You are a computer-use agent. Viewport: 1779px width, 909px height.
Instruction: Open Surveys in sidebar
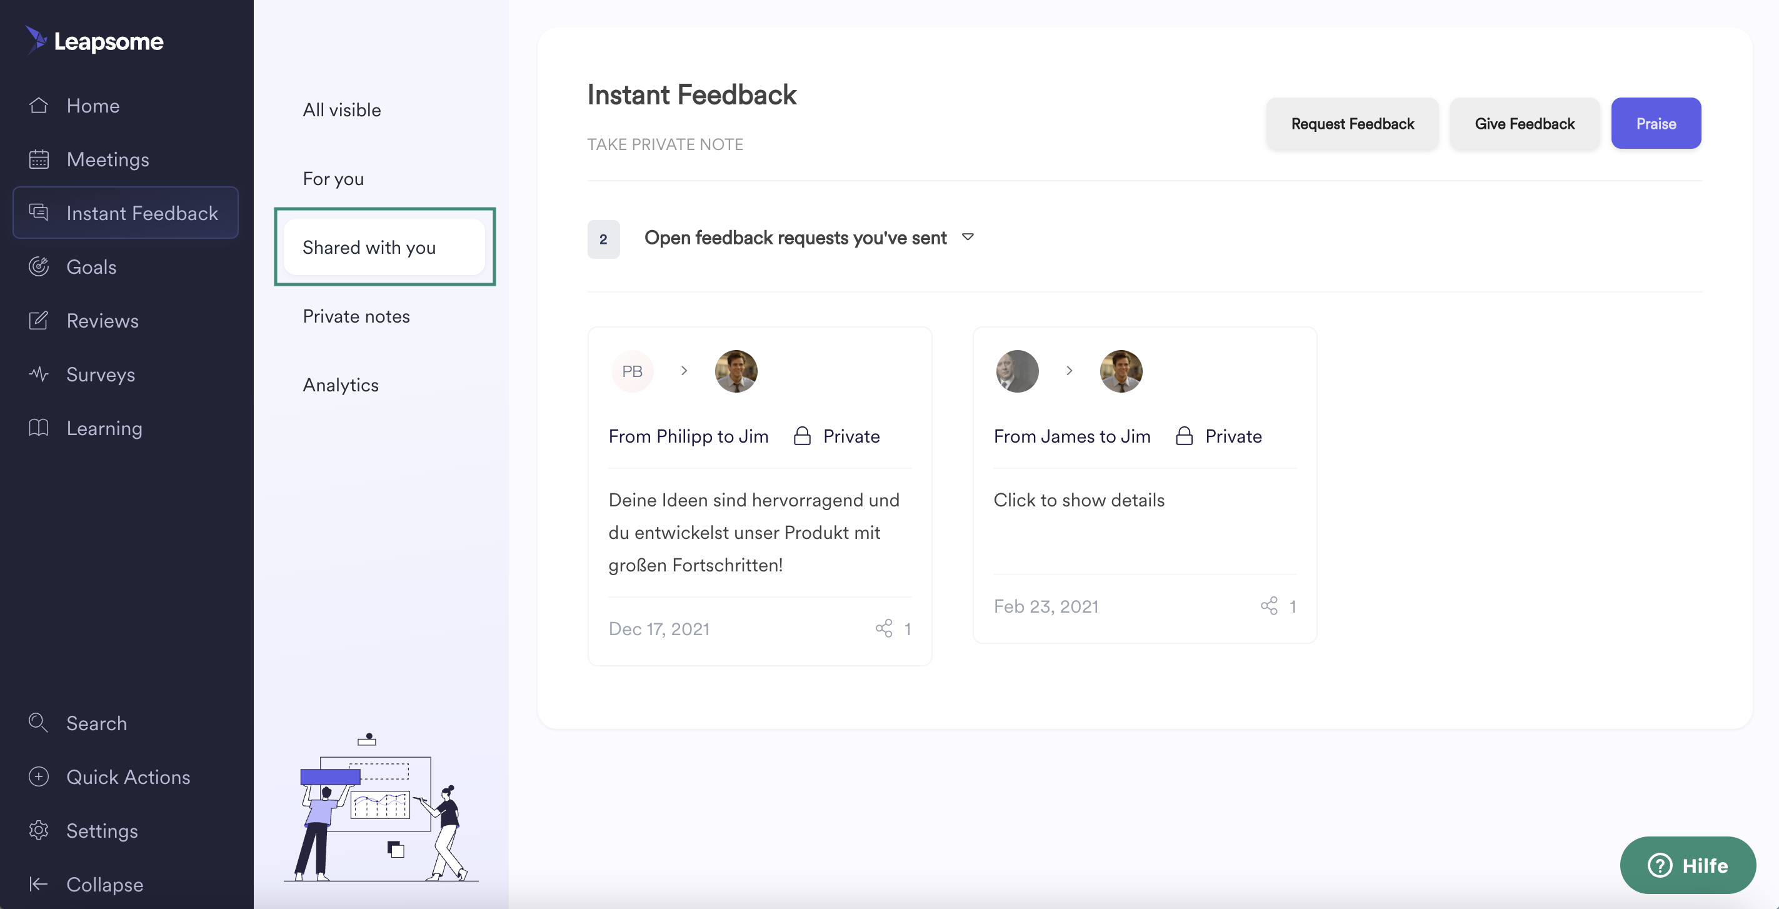[101, 374]
